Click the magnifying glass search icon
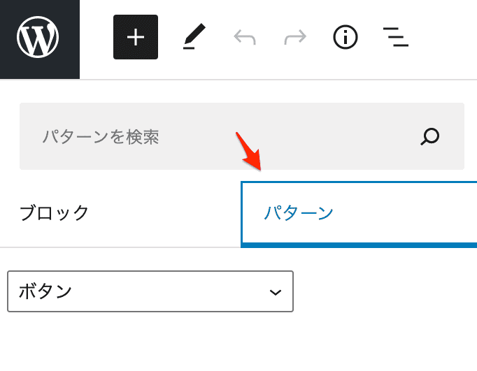 (430, 136)
